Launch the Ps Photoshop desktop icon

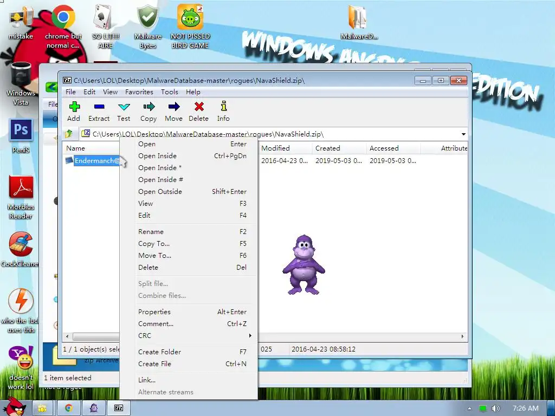(21, 130)
